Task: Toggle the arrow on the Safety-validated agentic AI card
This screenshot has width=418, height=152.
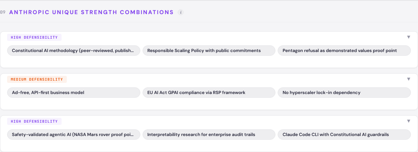Action: point(409,121)
